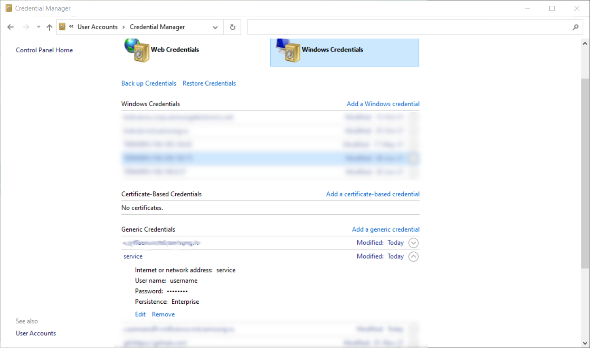
Task: Navigate to User Accounts via breadcrumb
Action: [x=97, y=27]
